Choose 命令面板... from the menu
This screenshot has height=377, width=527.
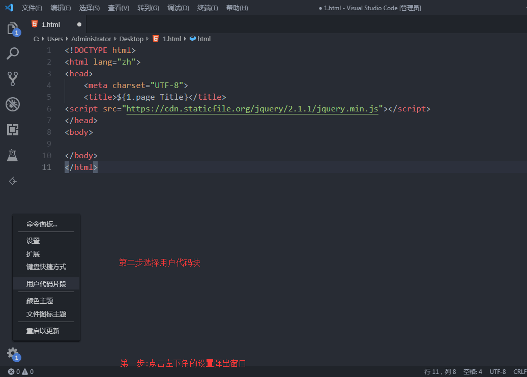[46, 224]
